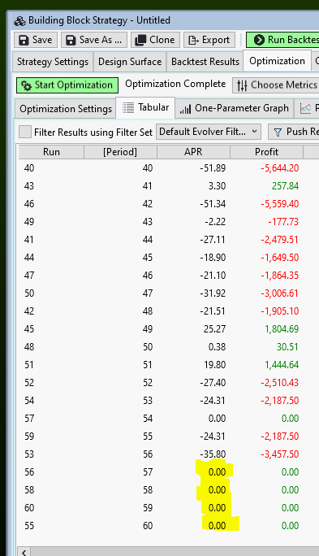
Task: Toggle Filter Results using Filter Set checkbox
Action: pyautogui.click(x=25, y=132)
